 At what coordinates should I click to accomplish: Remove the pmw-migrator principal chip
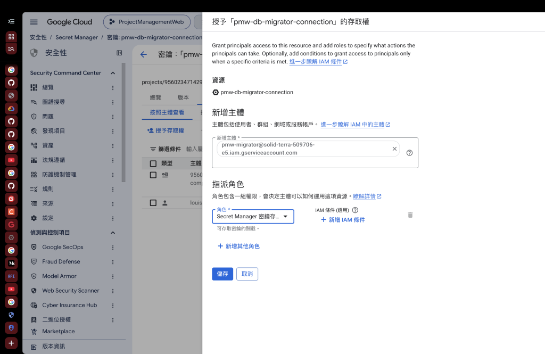click(394, 149)
